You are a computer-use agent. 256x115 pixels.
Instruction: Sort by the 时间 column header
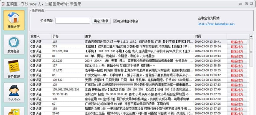[210, 36]
